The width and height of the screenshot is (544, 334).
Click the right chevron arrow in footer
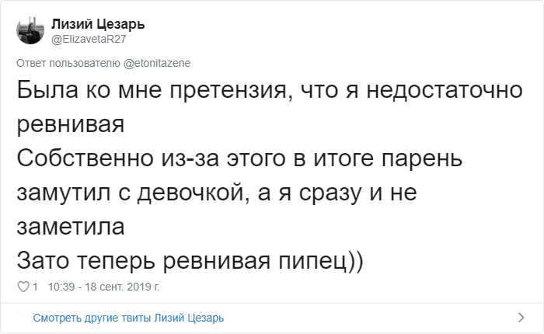point(521,317)
